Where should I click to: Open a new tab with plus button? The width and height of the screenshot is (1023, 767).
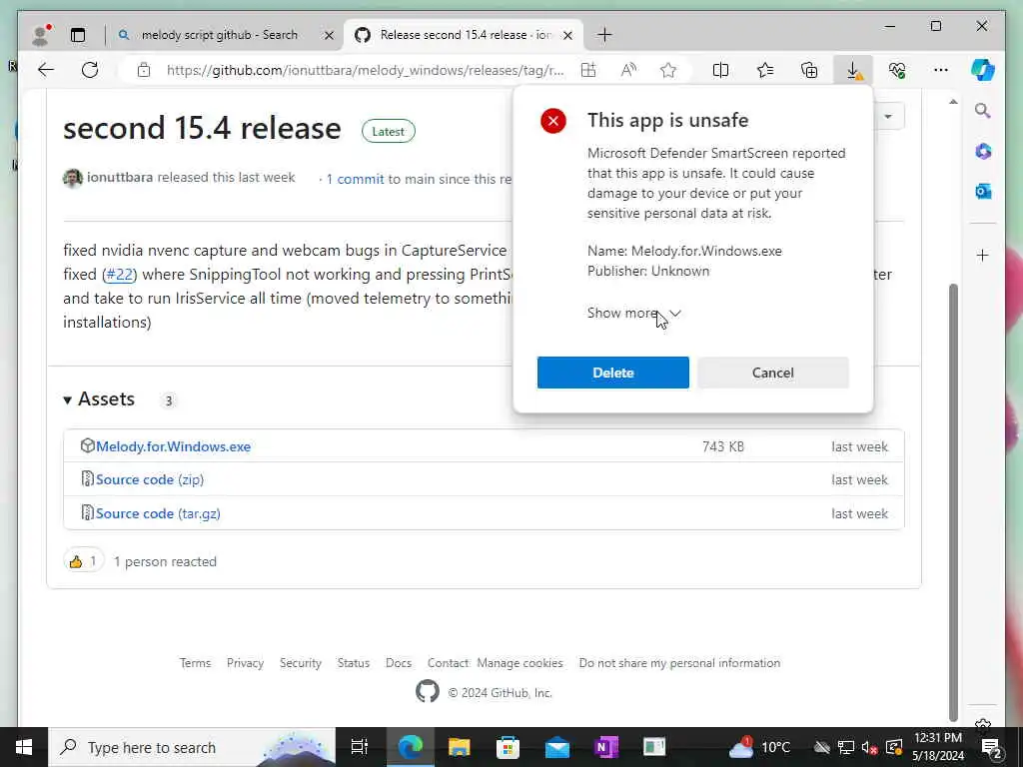[x=604, y=35]
